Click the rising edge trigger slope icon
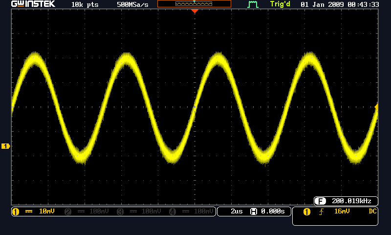 pyautogui.click(x=321, y=211)
